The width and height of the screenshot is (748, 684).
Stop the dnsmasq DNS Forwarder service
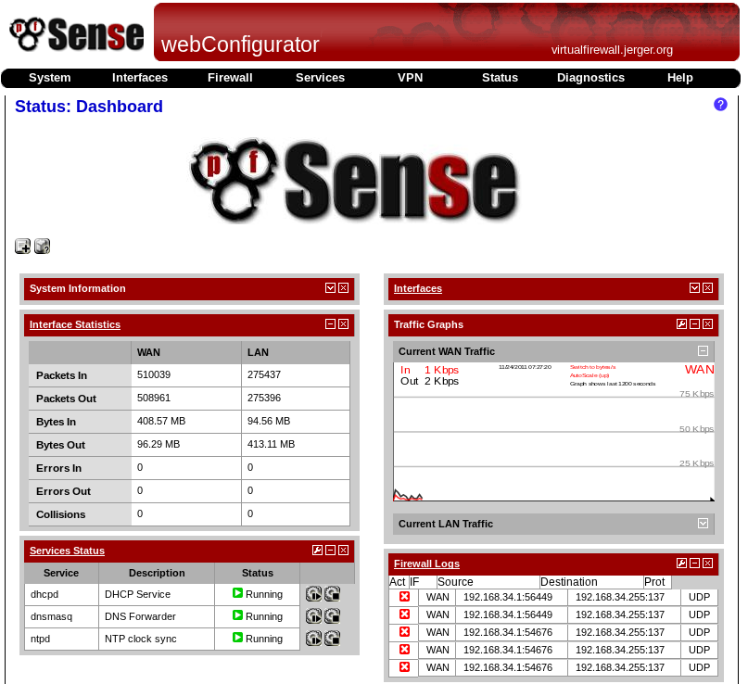click(x=332, y=616)
